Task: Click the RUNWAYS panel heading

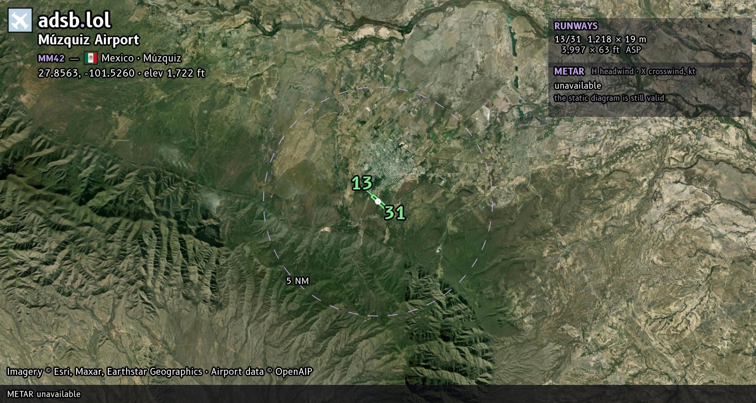Action: (x=576, y=26)
